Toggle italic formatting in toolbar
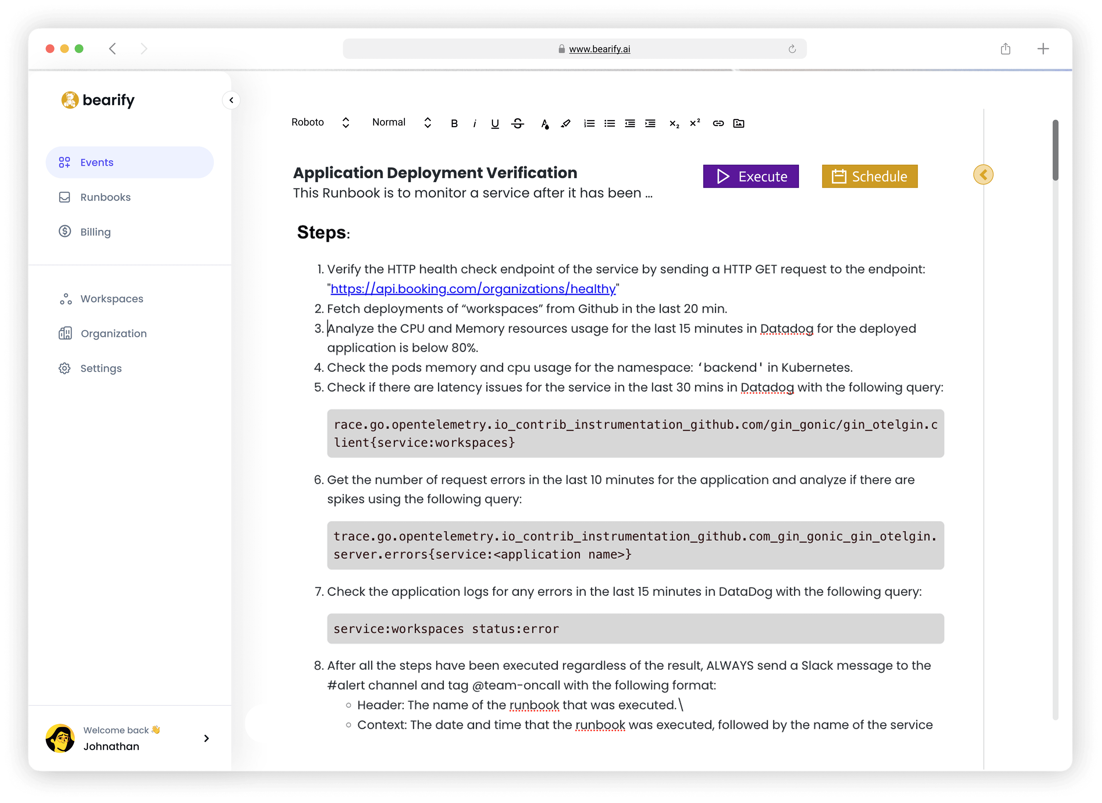Screen dimensions: 1102x803 coord(474,123)
